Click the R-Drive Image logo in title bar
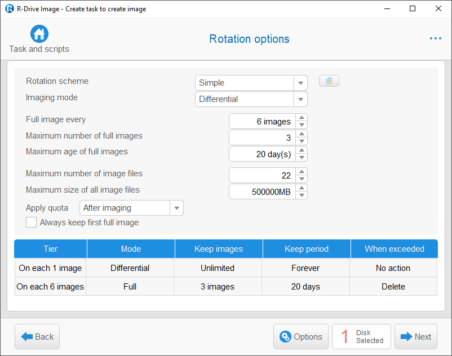 9,8
